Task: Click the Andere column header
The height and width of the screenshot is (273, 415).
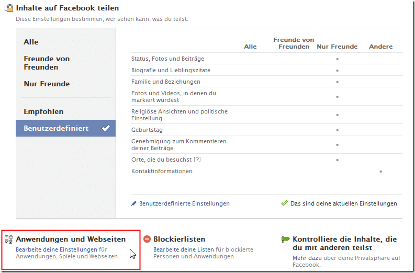Action: coord(381,47)
